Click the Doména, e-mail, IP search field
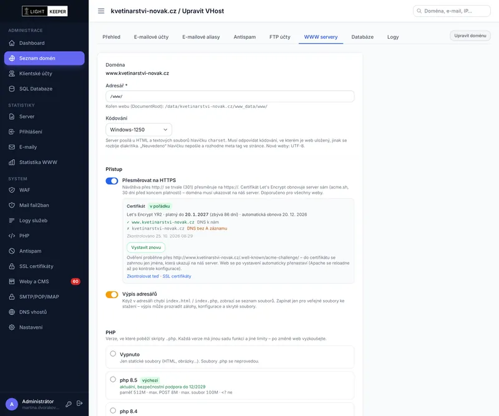 coord(452,11)
